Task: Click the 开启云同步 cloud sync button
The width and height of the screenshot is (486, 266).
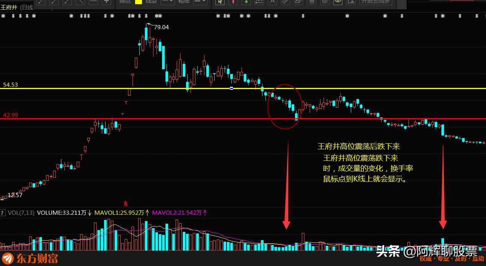Action: (x=376, y=2)
